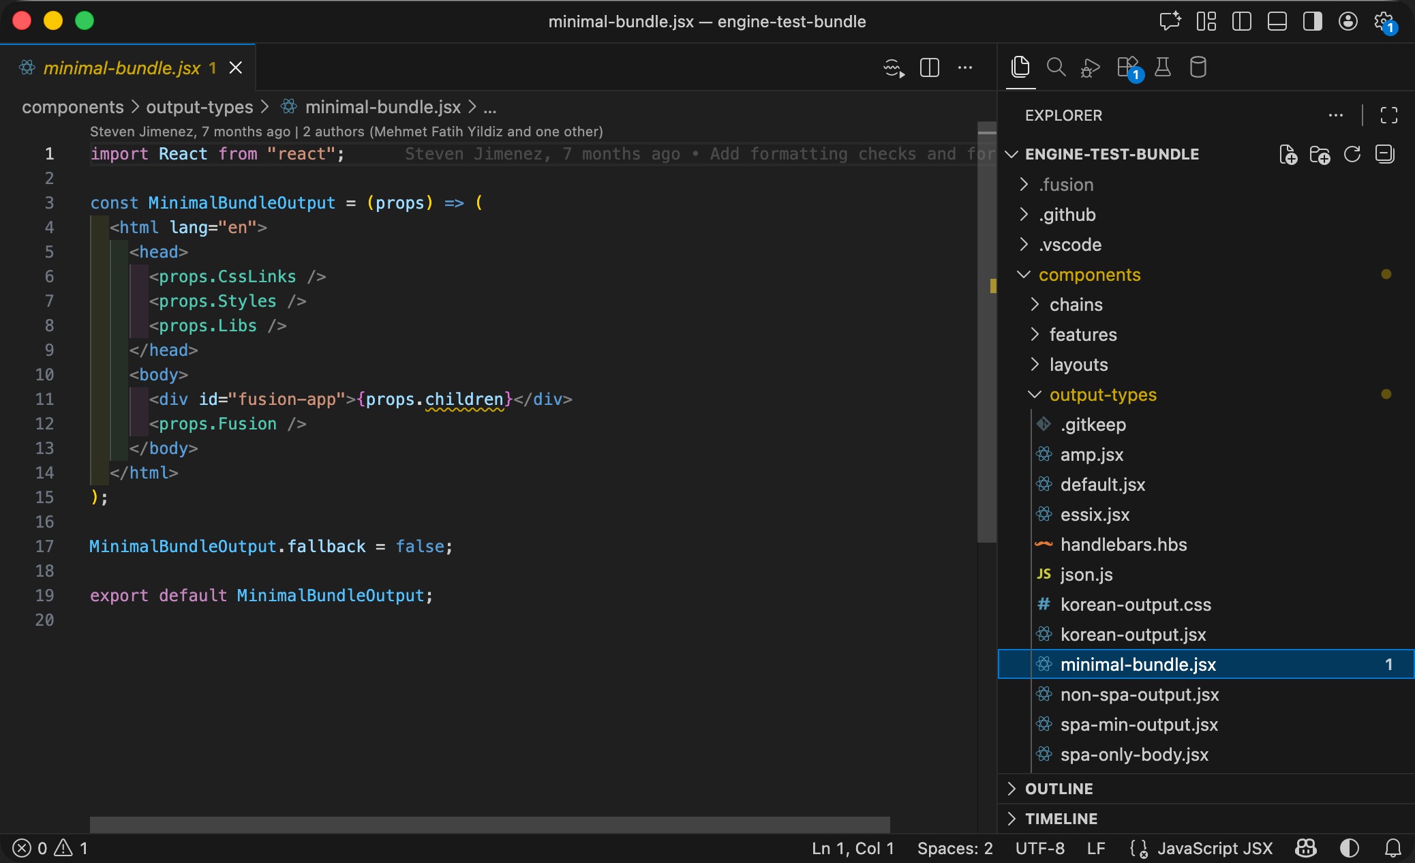Screen dimensions: 1415x863
Task: Open spa-min-output.jsx in file tree
Action: tap(1138, 725)
